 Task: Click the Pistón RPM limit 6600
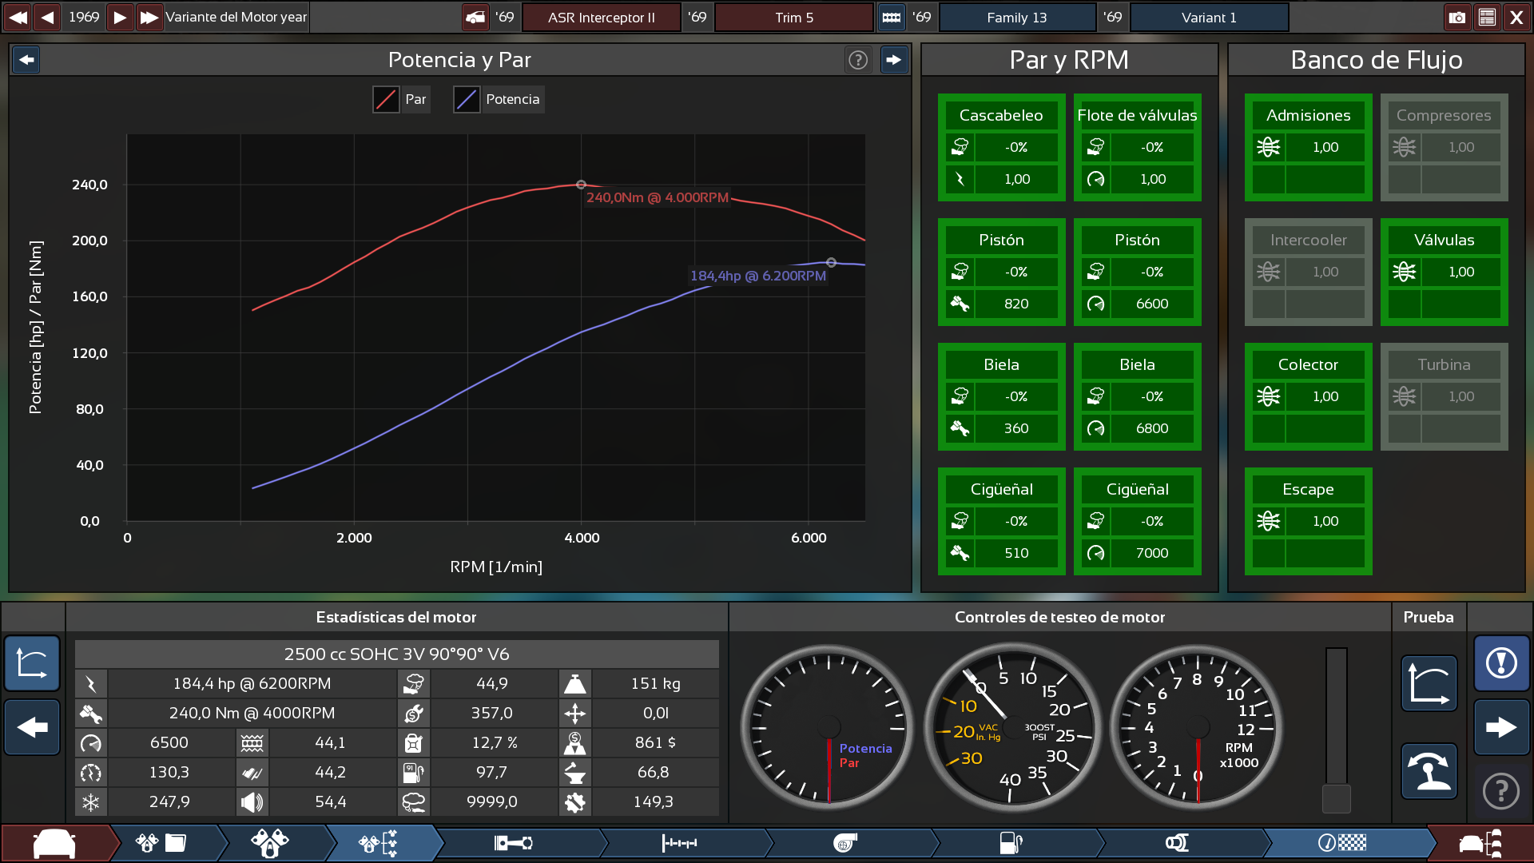pyautogui.click(x=1152, y=304)
